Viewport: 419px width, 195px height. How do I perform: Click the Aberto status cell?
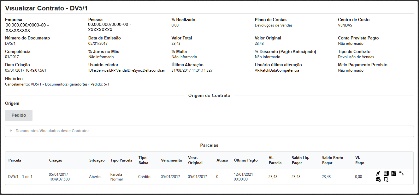95,177
